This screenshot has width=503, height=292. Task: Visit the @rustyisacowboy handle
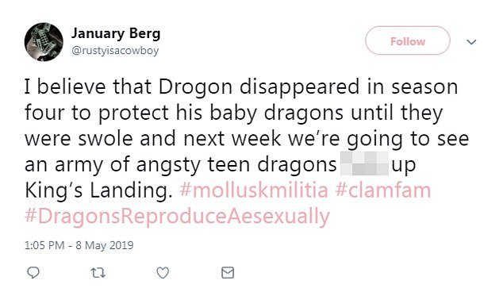tap(115, 51)
